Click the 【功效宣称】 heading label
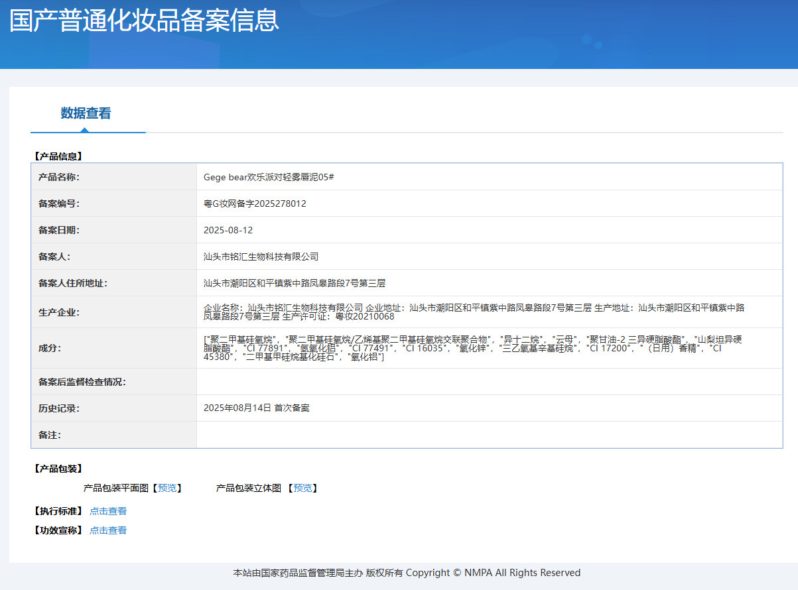Screen dimensions: 798x590 (x=58, y=530)
